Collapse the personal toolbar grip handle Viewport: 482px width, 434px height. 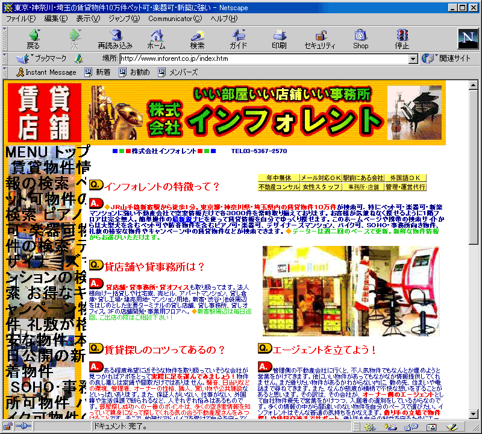tap(5, 72)
